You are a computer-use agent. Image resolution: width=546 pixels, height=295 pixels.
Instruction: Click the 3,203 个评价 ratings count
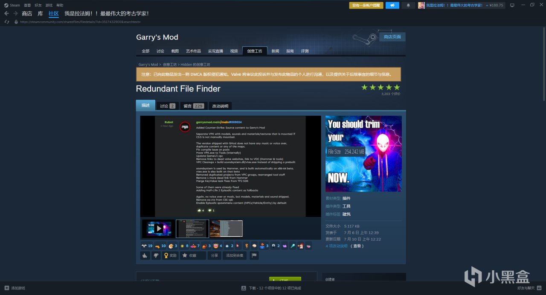391,94
